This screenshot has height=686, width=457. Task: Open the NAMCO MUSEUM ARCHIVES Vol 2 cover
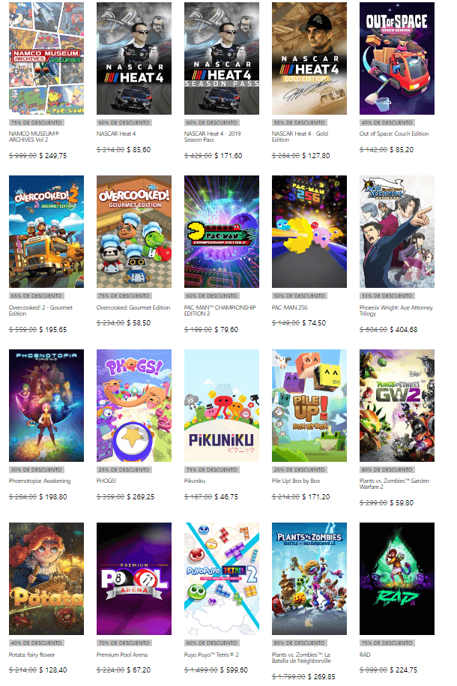point(46,58)
